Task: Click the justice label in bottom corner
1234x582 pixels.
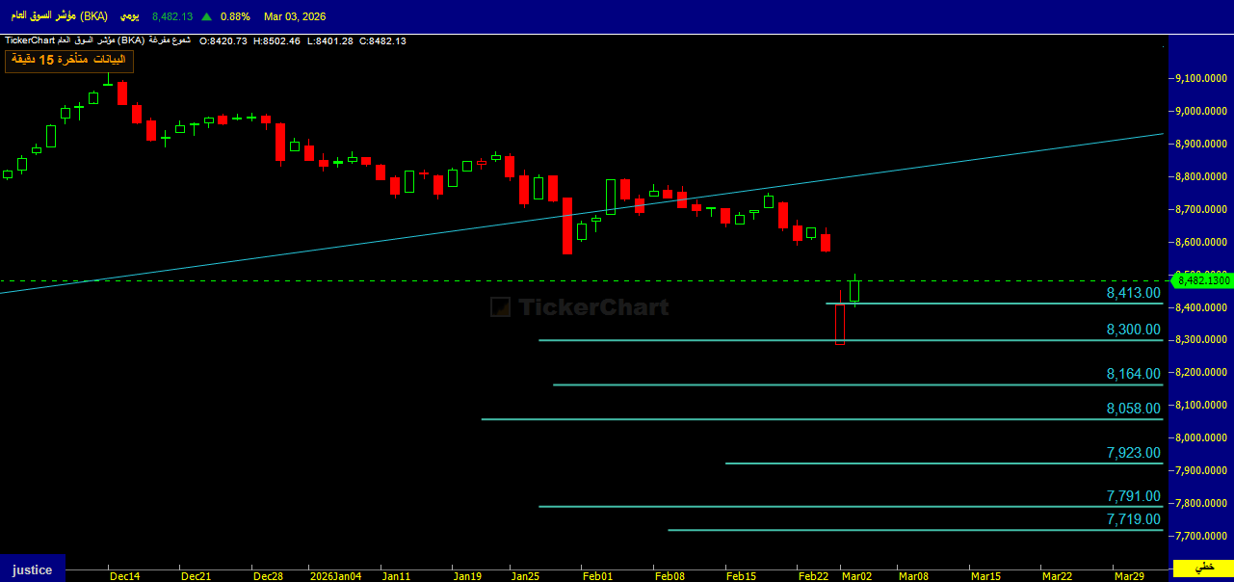Action: 32,569
